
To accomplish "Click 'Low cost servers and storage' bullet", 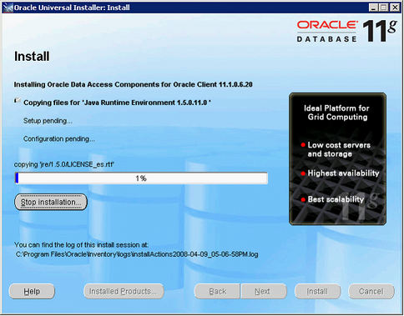I will pos(336,149).
